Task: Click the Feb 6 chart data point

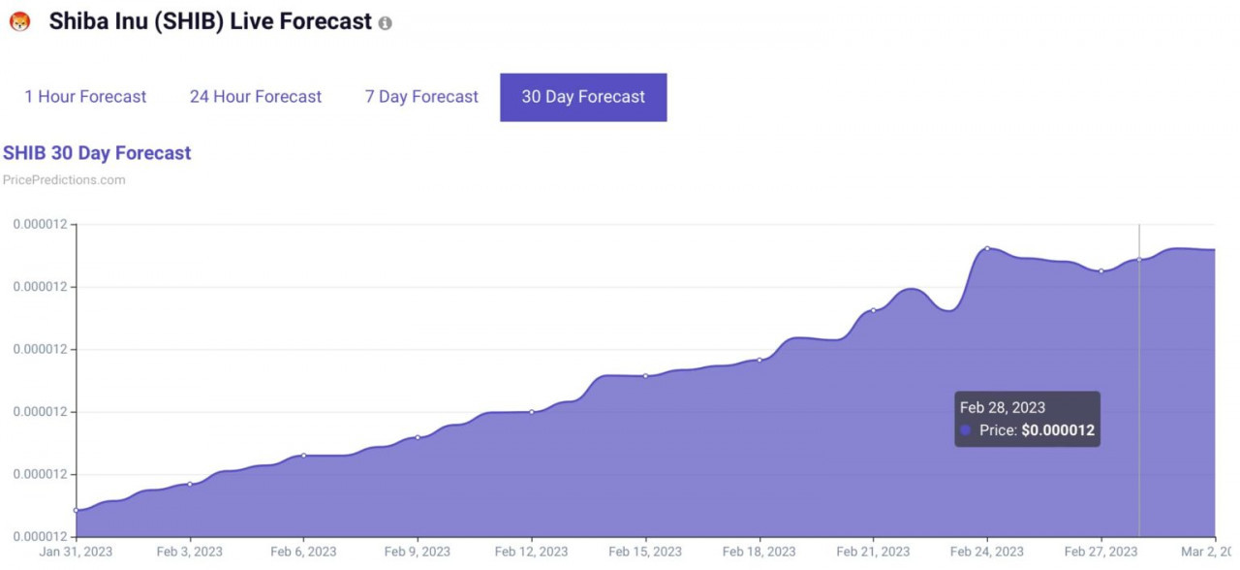Action: 303,455
